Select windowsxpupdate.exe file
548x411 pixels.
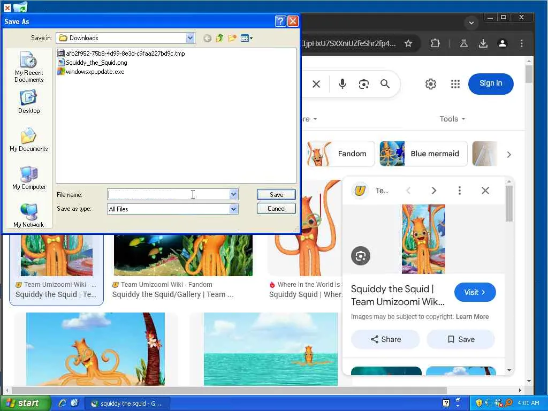tap(91, 72)
